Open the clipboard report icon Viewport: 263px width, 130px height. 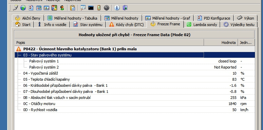73,8
